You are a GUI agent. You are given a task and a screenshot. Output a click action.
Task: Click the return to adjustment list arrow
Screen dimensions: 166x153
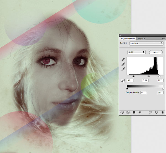122,112
